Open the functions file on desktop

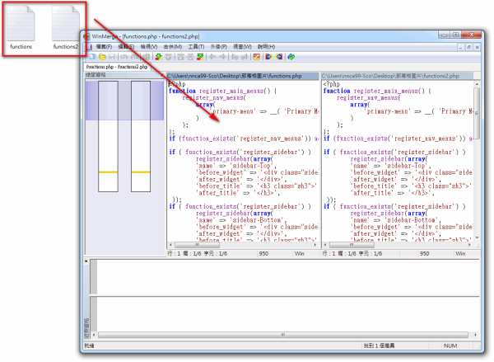click(x=21, y=26)
